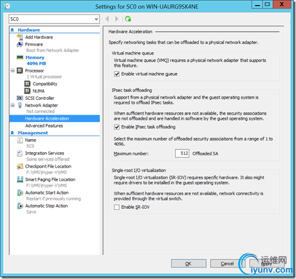This screenshot has height=279, width=296.
Task: Click the window icon in title bar
Action: point(7,6)
